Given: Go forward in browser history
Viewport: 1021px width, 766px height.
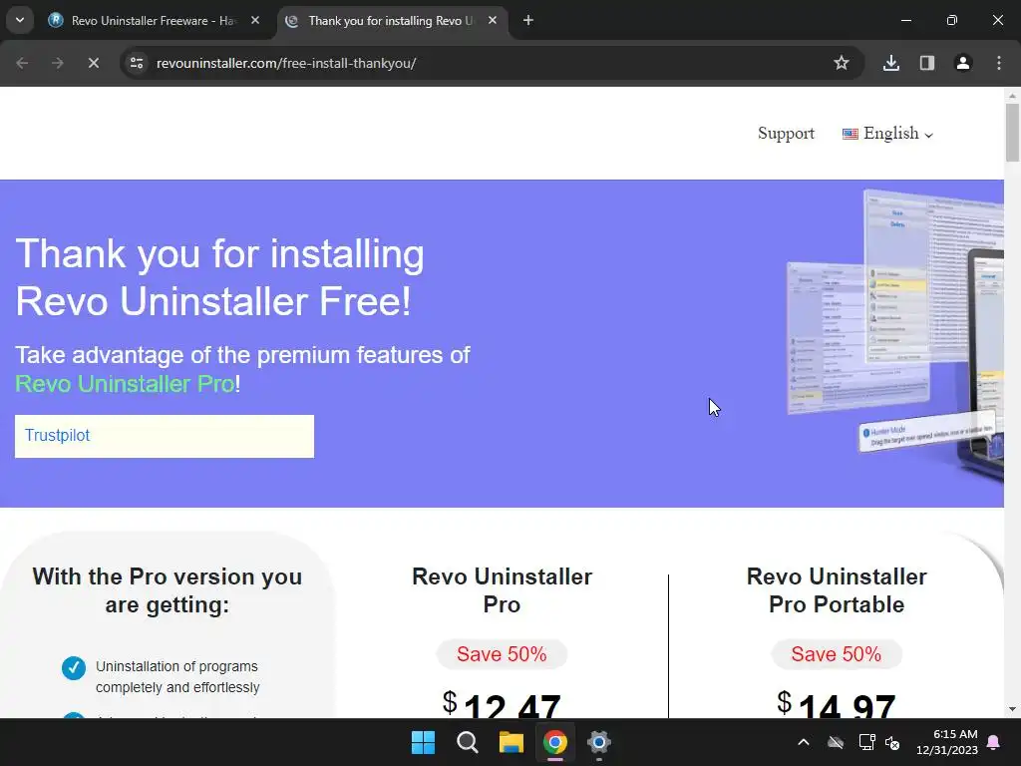Looking at the screenshot, I should coord(58,63).
